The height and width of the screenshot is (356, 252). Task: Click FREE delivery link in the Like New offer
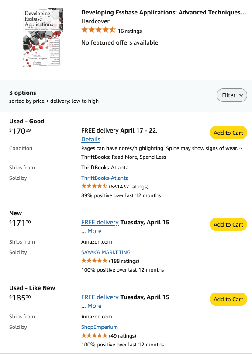pyautogui.click(x=100, y=297)
